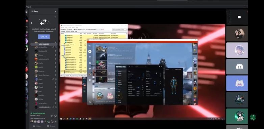Switch to the Services tab
This screenshot has height=129, width=264.
[68, 32]
